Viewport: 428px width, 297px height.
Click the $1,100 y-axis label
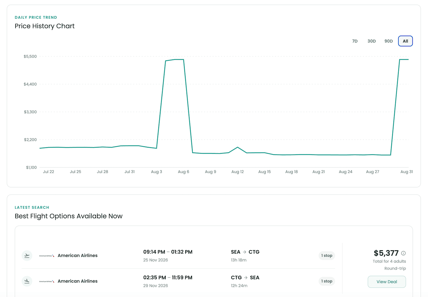(31, 167)
